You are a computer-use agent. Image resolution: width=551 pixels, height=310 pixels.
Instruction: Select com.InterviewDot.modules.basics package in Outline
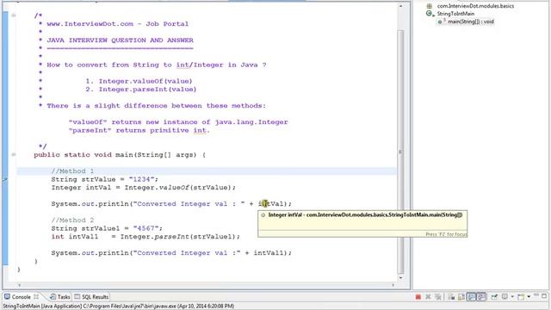[x=475, y=6]
